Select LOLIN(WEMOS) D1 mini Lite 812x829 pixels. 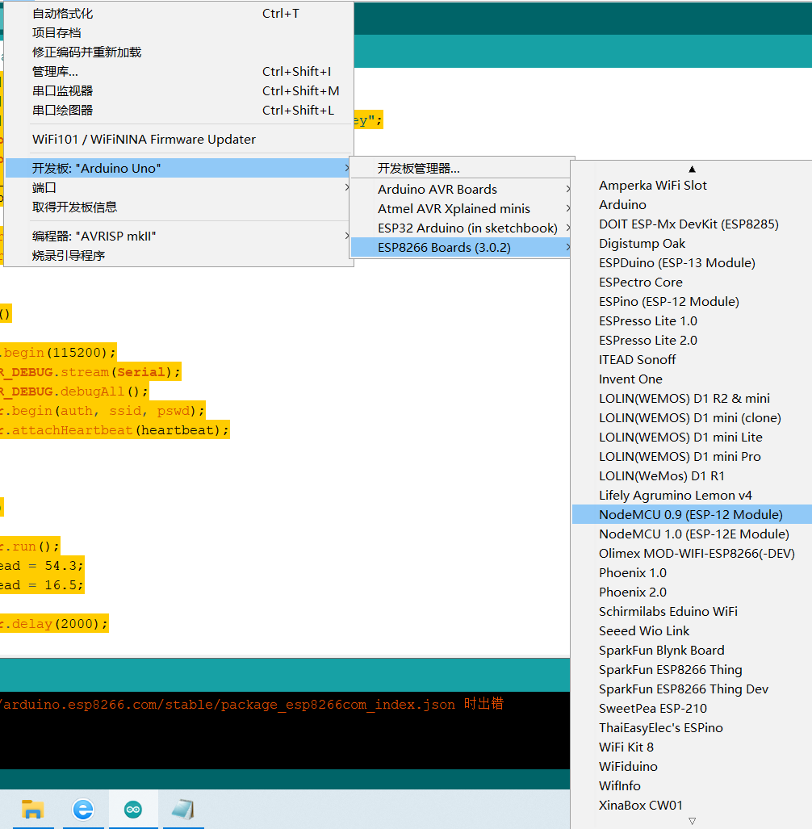[x=692, y=438]
